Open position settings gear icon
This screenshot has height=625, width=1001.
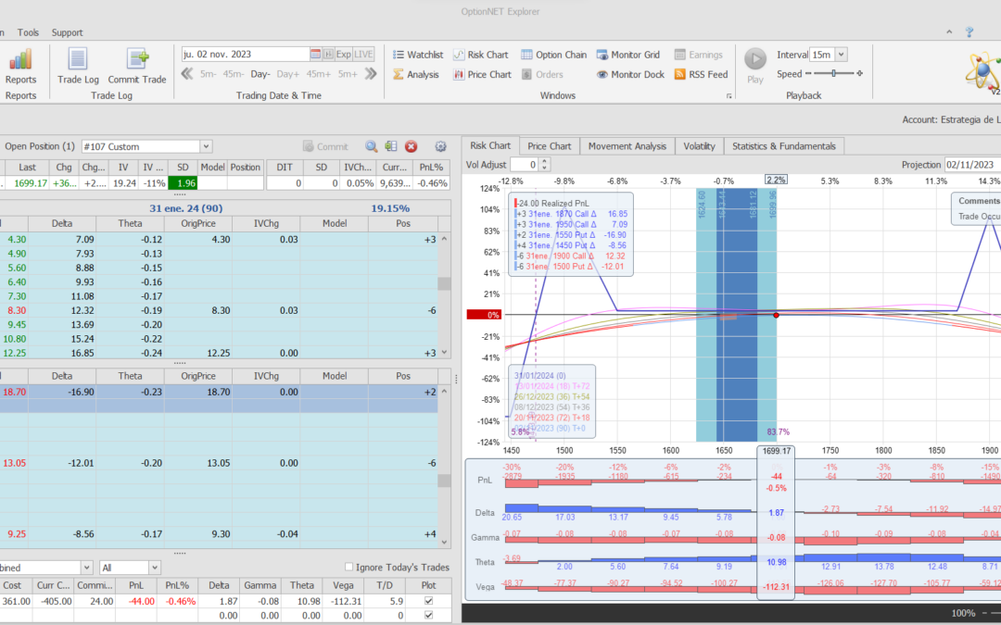click(440, 146)
